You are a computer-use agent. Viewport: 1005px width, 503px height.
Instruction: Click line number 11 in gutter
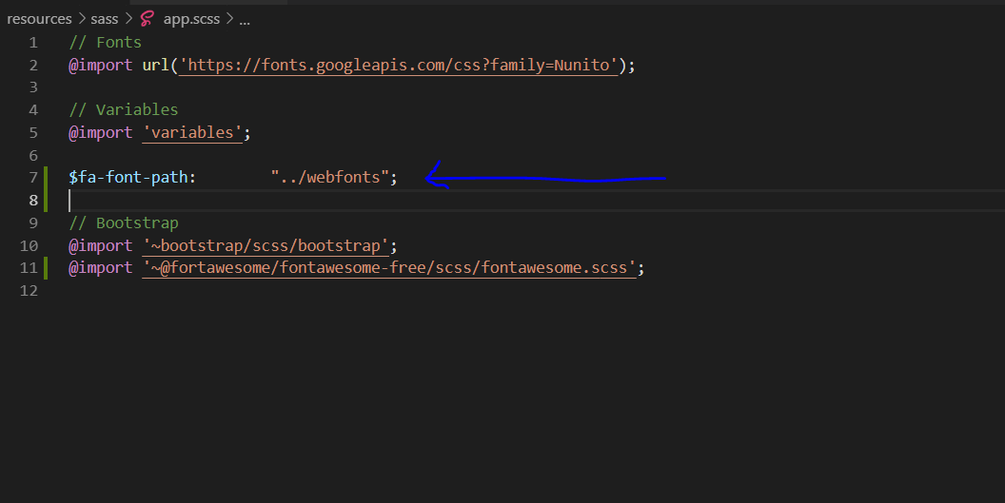tap(29, 268)
